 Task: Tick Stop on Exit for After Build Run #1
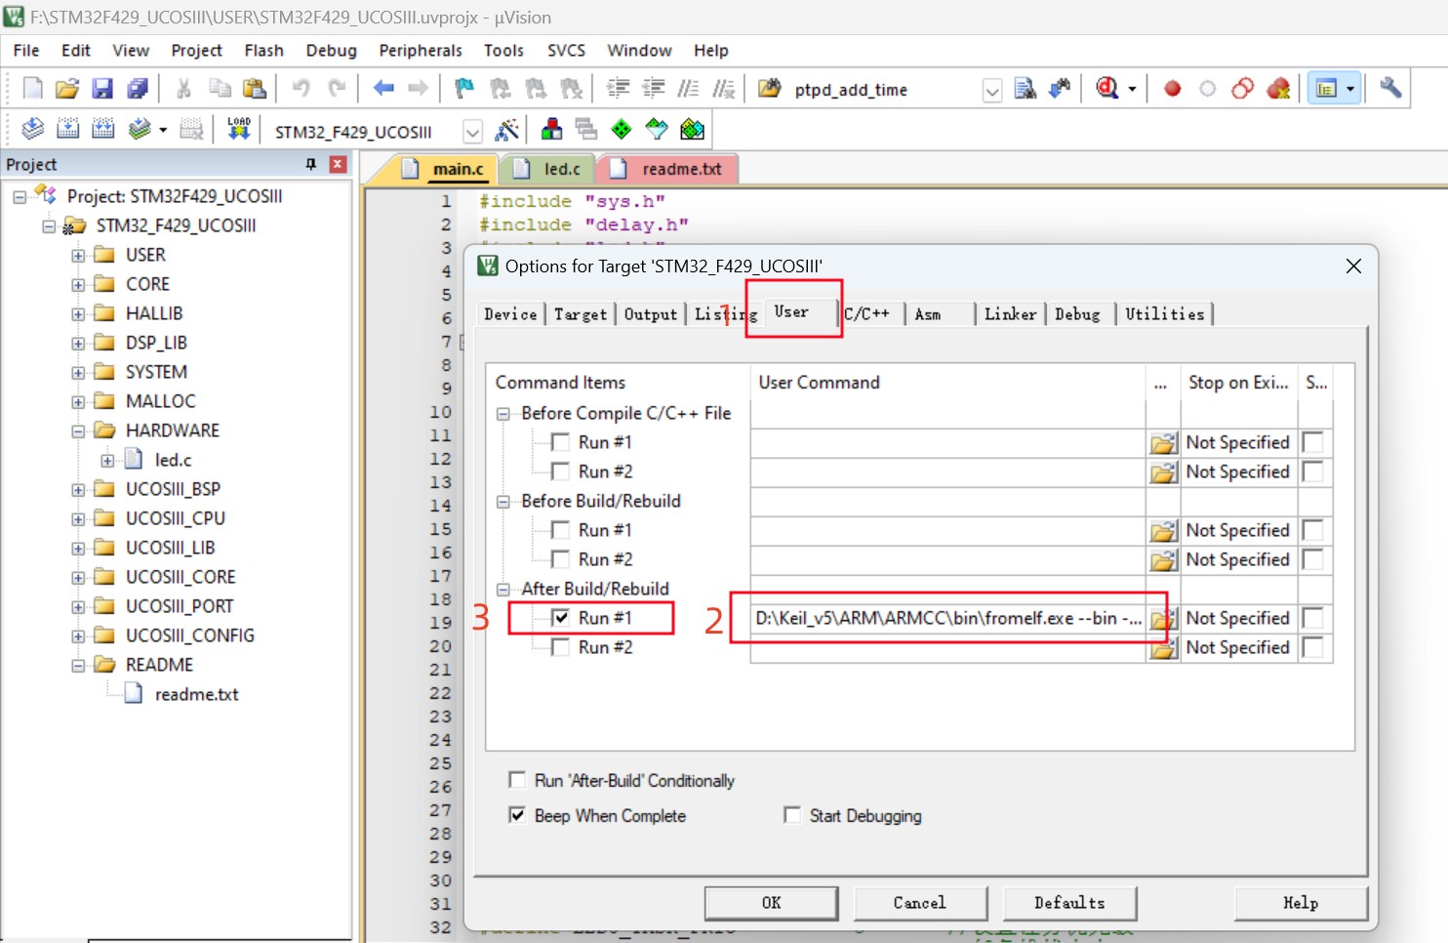(1313, 618)
